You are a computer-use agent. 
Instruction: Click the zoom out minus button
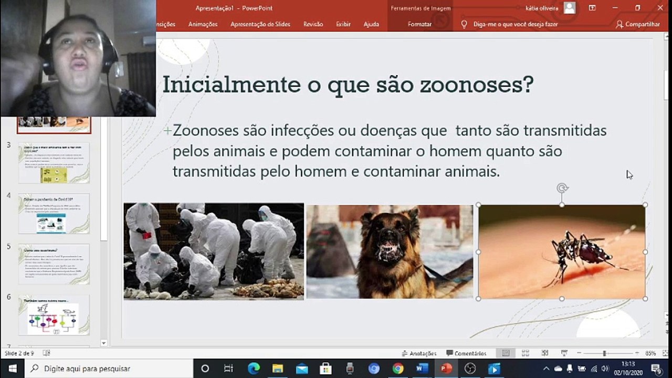click(x=579, y=353)
